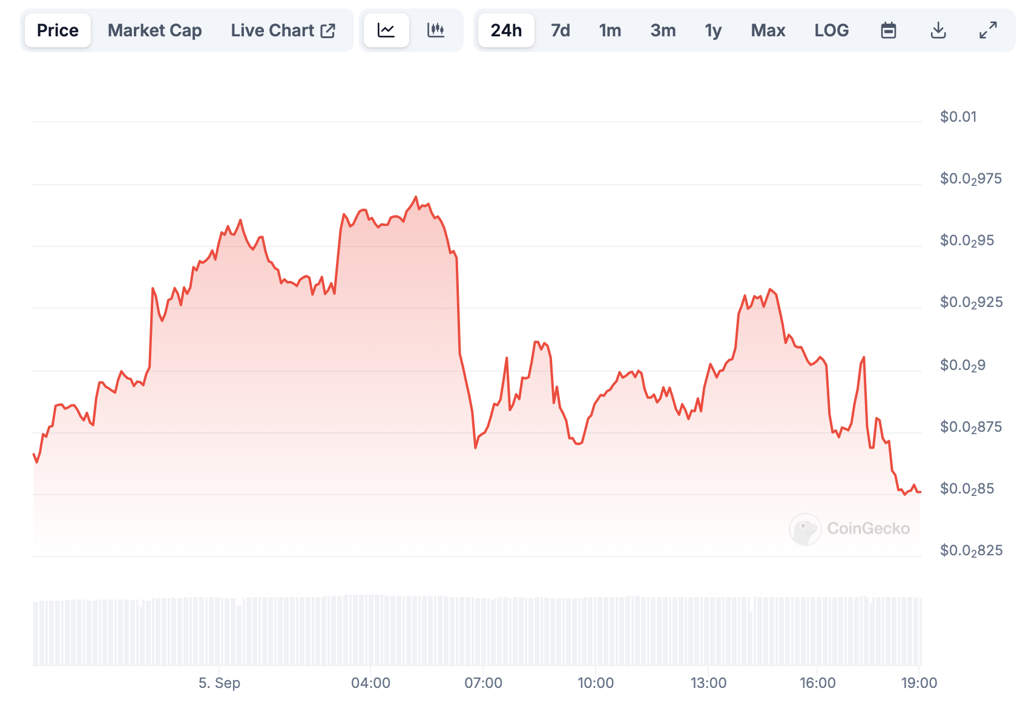Viewport: 1023px width, 717px height.
Task: Click the CoinGecko watermark logo
Action: click(x=850, y=529)
